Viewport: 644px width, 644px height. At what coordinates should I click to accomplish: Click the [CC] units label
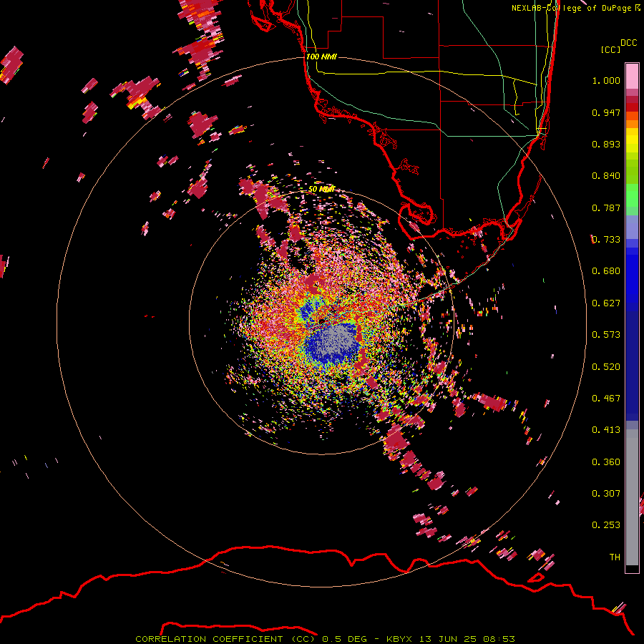pos(610,49)
